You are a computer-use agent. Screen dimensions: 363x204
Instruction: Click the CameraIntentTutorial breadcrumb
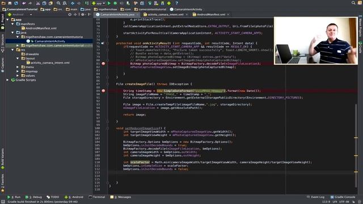(x=20, y=10)
